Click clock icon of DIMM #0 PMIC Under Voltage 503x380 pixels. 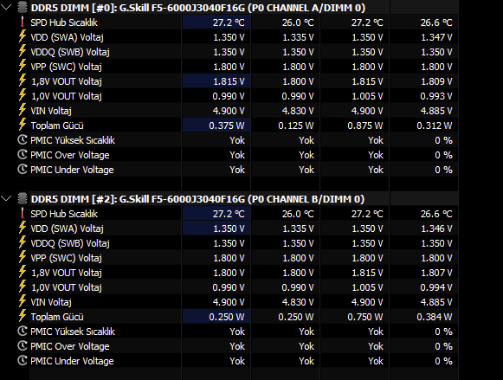pos(23,170)
